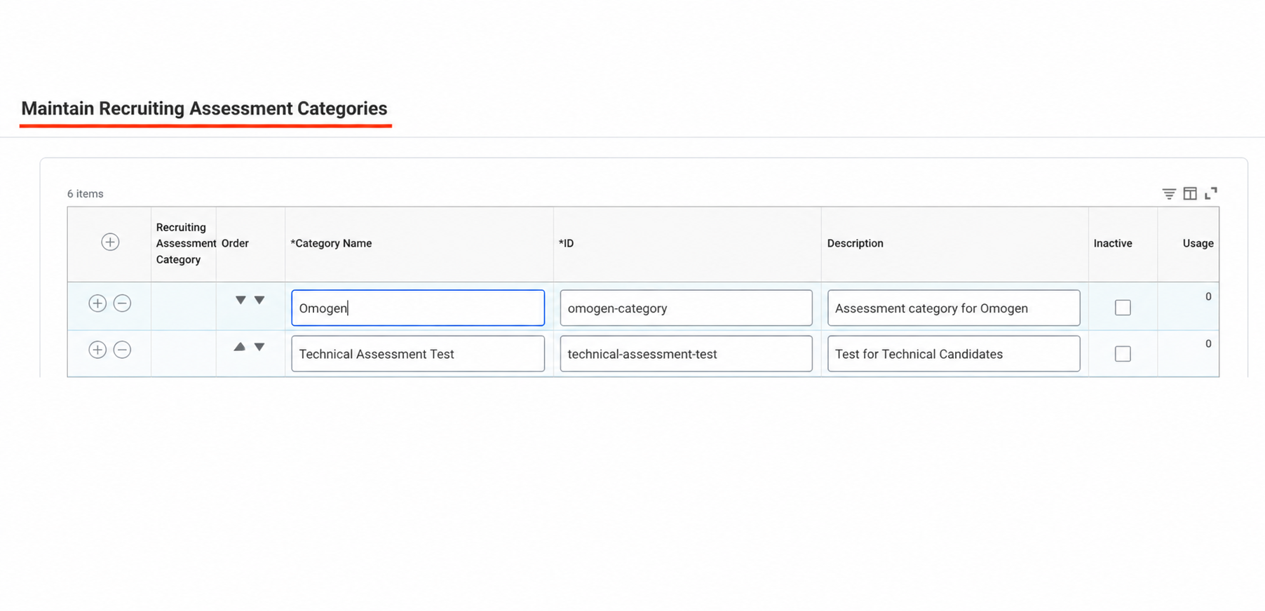The height and width of the screenshot is (611, 1265).
Task: Move Technical Assessment Test row down
Action: pyautogui.click(x=259, y=347)
